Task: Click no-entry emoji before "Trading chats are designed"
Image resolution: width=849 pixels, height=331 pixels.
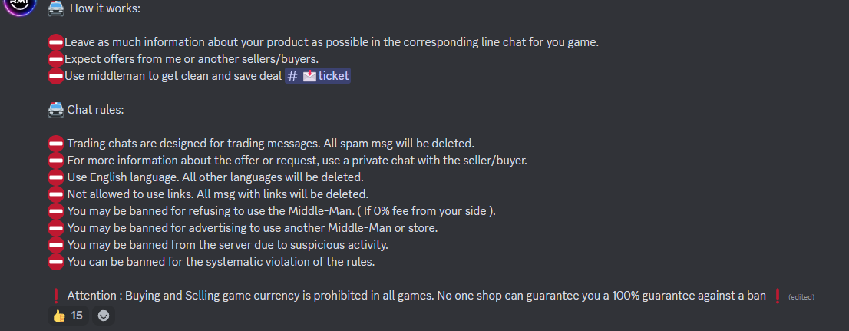Action: (56, 144)
